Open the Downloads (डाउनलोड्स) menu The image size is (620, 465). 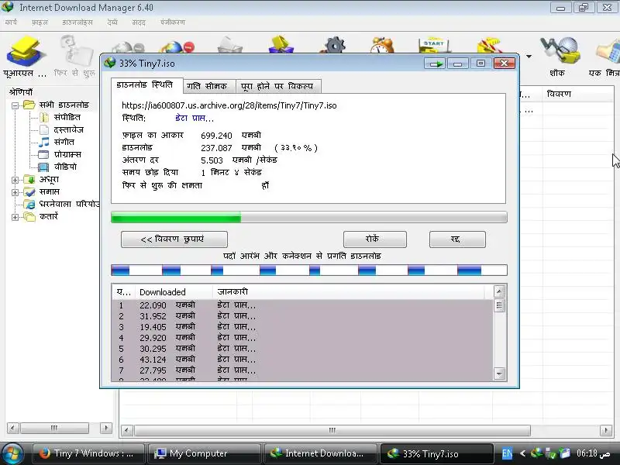(x=77, y=22)
